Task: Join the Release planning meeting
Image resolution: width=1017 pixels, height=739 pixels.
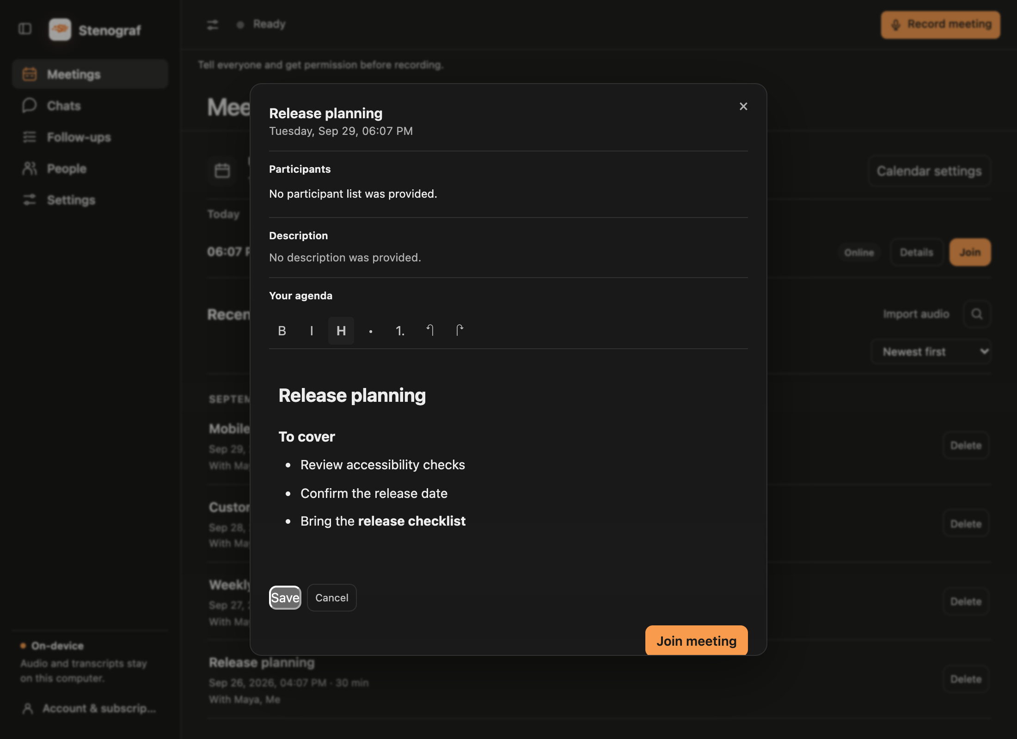Action: [x=697, y=641]
